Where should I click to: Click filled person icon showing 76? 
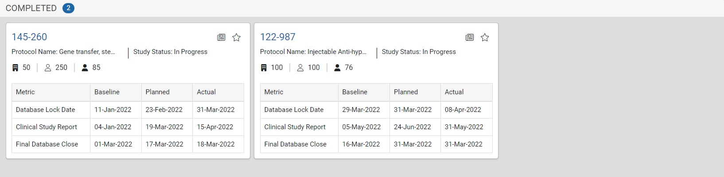tap(338, 68)
